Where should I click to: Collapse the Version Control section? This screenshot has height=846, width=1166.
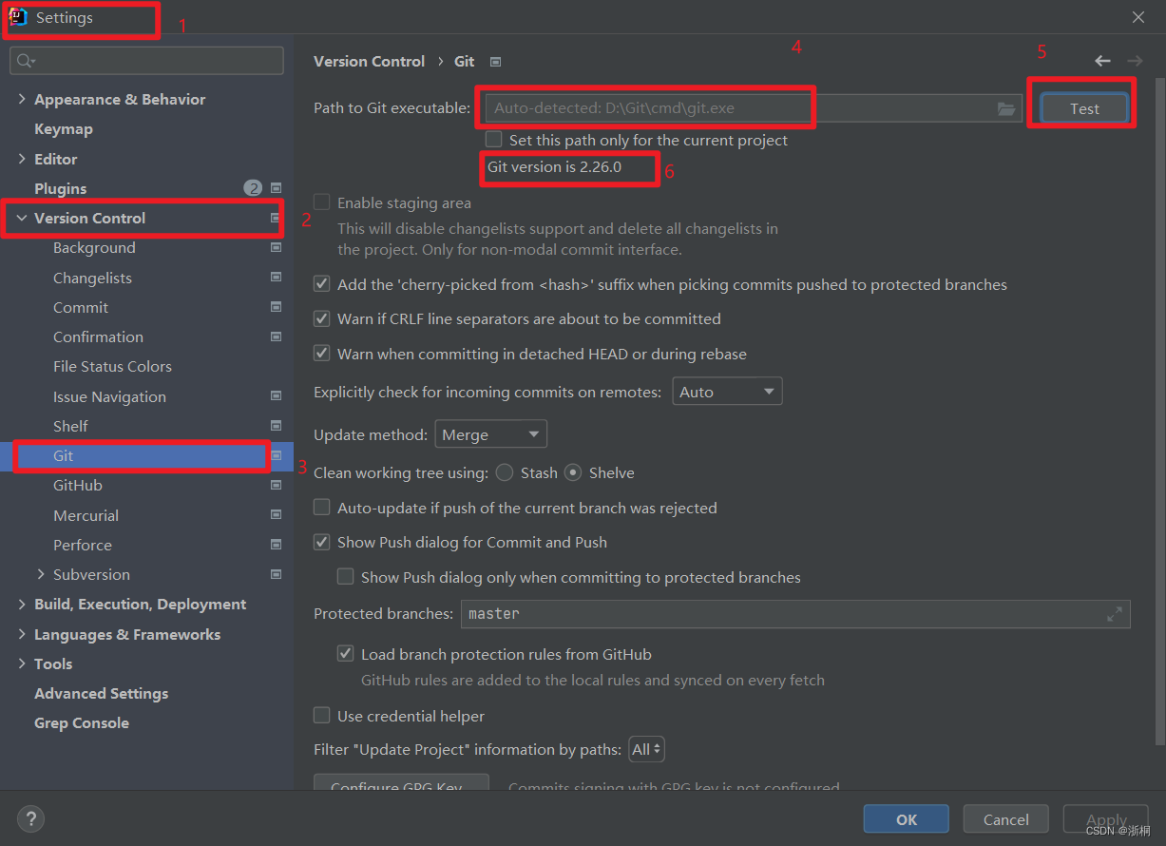point(22,218)
